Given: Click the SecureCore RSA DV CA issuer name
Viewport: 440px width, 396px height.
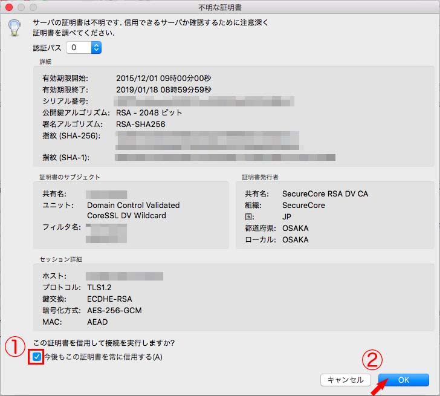Looking at the screenshot, I should pyautogui.click(x=325, y=194).
